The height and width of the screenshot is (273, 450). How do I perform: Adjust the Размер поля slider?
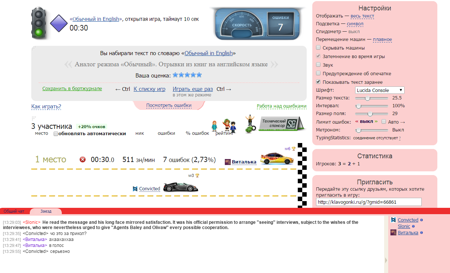tap(372, 114)
